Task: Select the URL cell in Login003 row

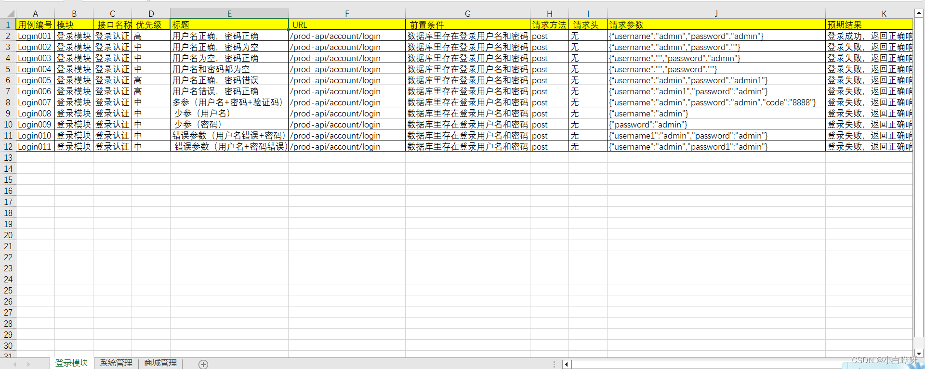Action: [347, 58]
